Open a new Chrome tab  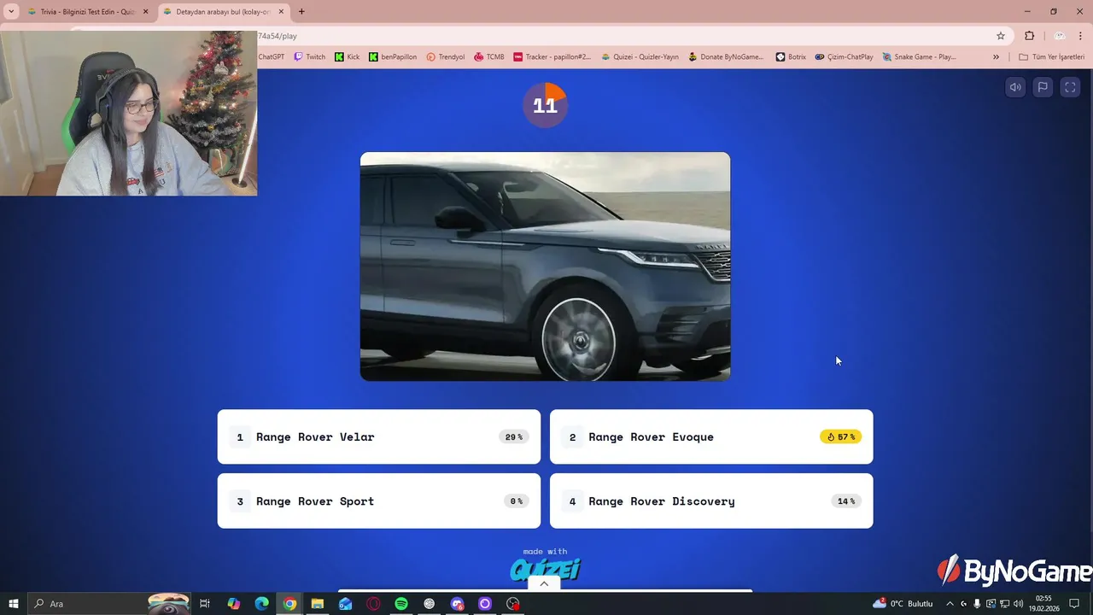point(301,12)
